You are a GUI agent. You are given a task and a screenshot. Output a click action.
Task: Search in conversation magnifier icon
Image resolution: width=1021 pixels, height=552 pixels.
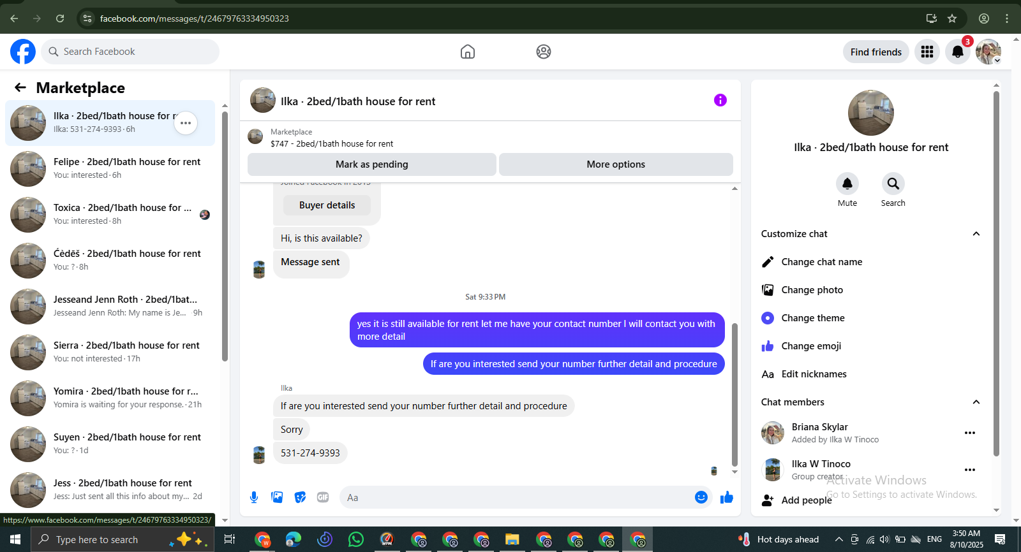(893, 184)
